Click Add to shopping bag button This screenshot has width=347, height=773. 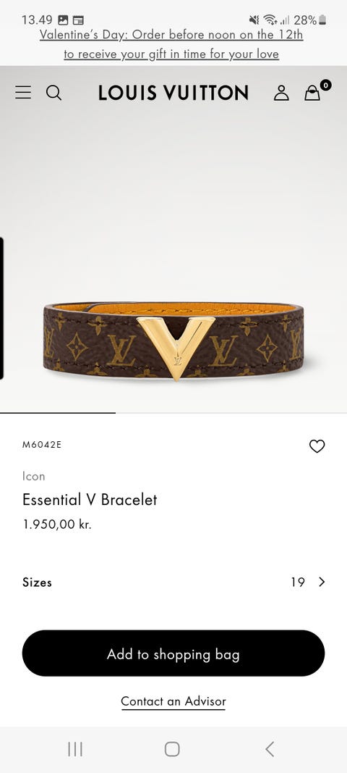tap(173, 653)
